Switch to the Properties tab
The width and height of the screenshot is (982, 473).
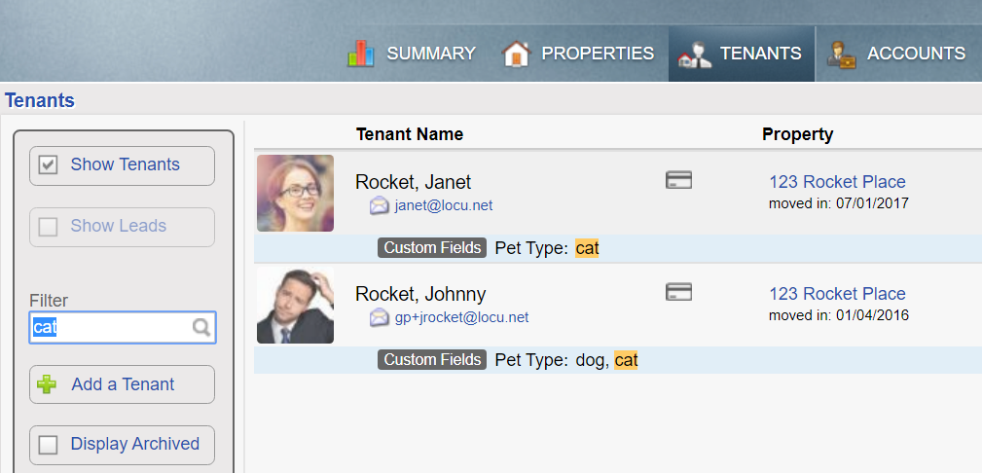pyautogui.click(x=597, y=54)
